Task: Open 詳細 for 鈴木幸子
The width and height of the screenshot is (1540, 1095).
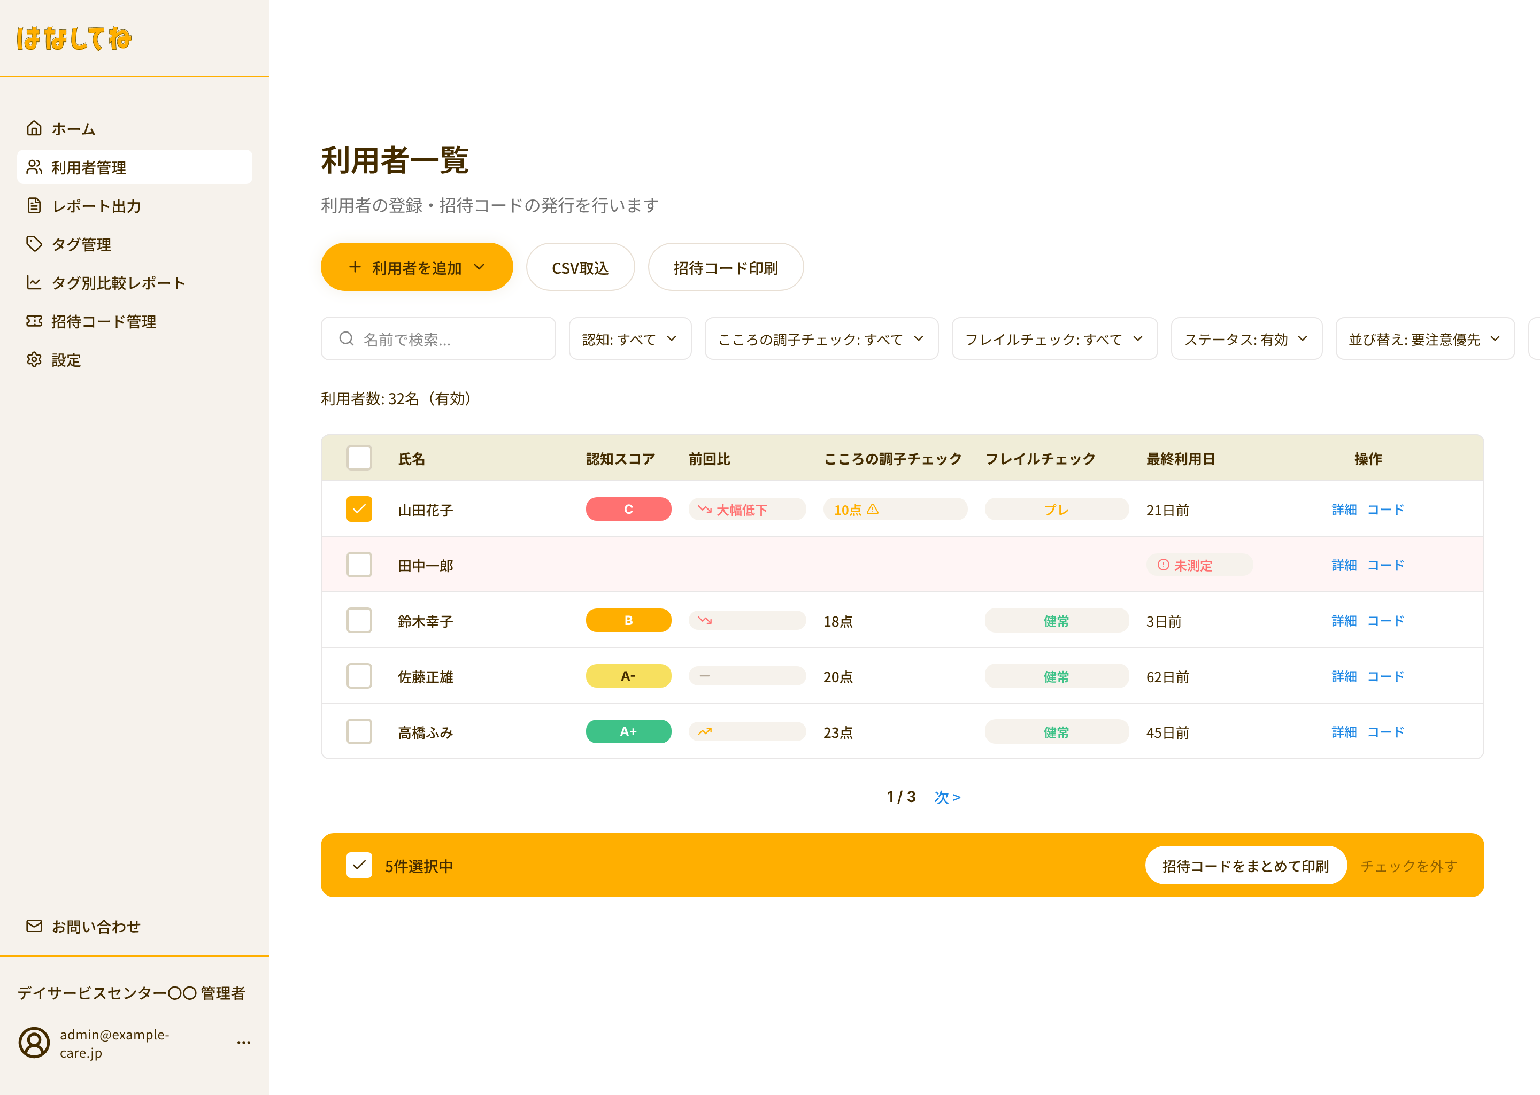Action: (x=1344, y=620)
